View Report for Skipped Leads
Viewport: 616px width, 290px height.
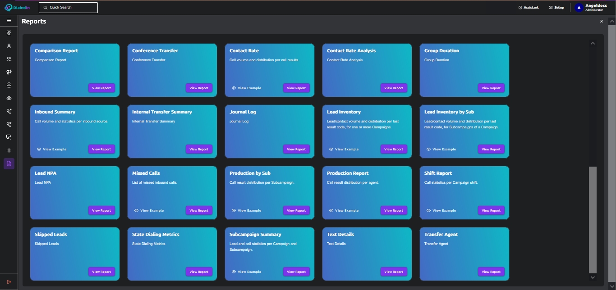(x=101, y=272)
